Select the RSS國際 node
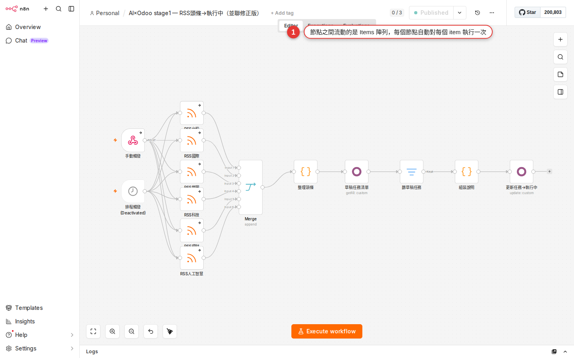574x358 pixels. (x=192, y=140)
